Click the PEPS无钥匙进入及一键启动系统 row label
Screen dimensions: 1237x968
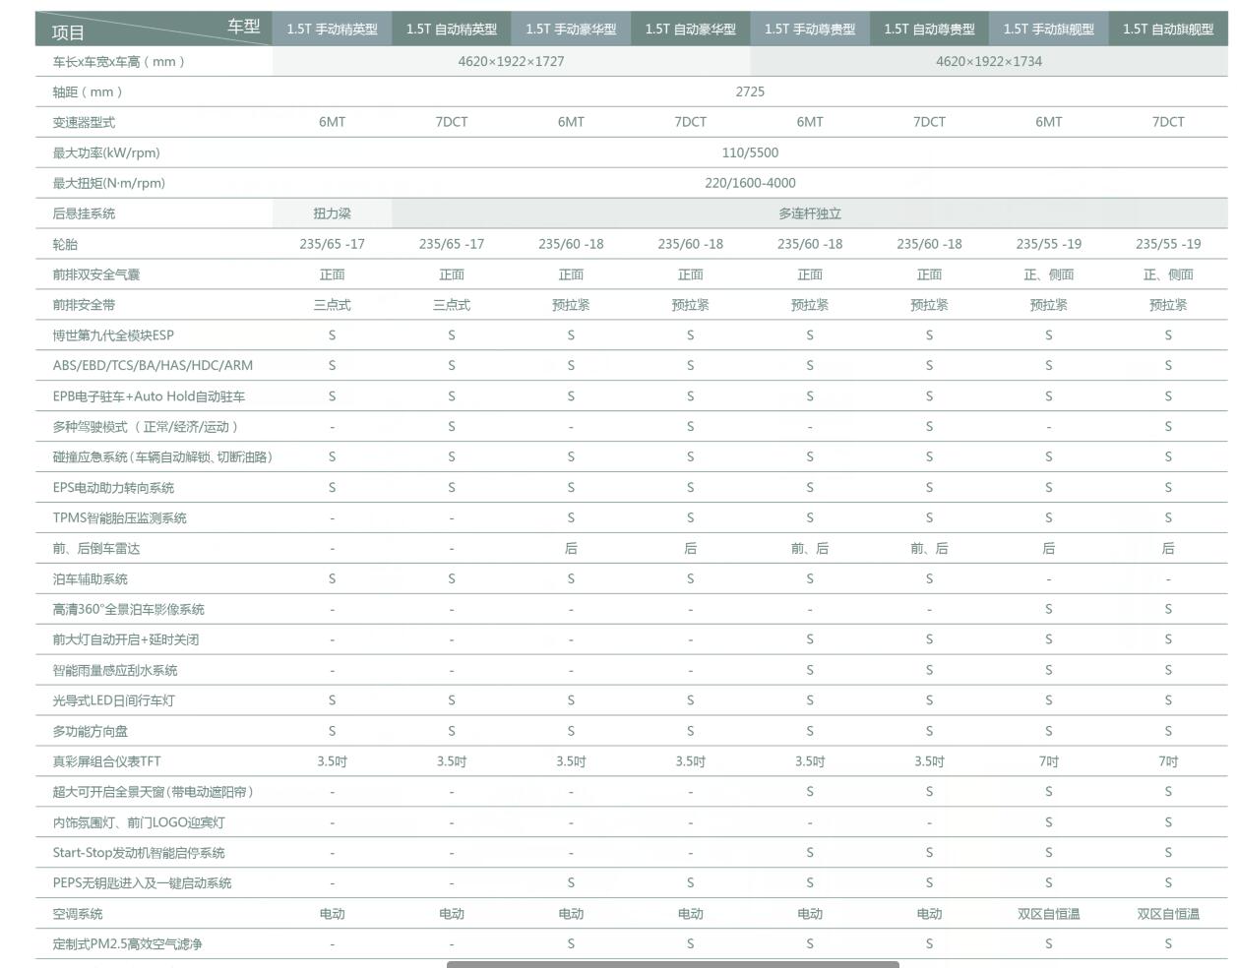tap(142, 883)
